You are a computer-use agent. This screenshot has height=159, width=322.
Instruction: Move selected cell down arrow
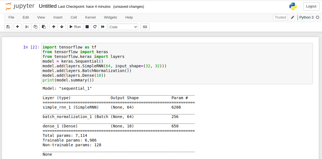62,27
